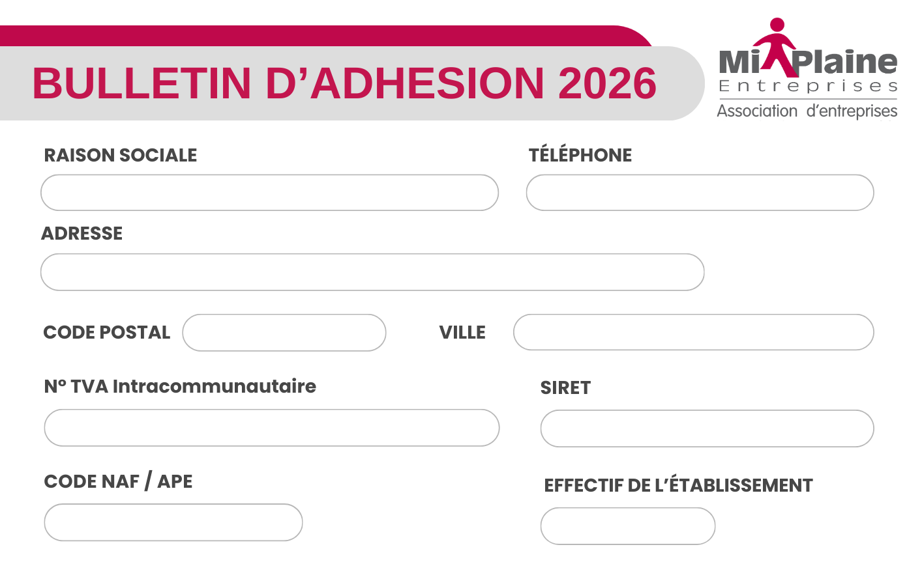This screenshot has height=562, width=922.
Task: Select the Code NAF / APE field
Action: coord(173,522)
